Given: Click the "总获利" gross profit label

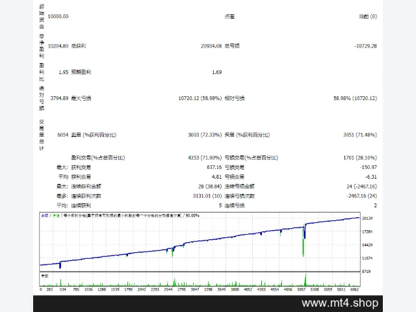Looking at the screenshot, I should pos(79,46).
